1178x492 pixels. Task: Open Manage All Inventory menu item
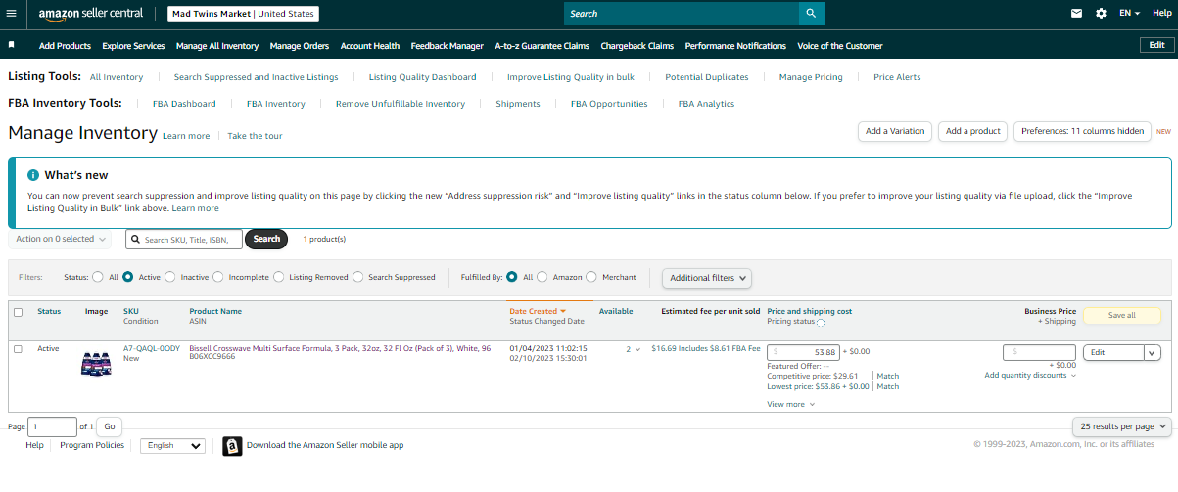click(x=217, y=46)
